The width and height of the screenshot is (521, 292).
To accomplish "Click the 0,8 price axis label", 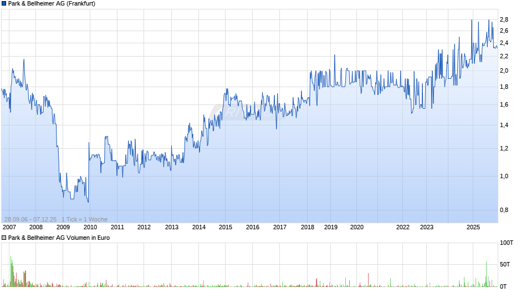I will click(x=504, y=210).
